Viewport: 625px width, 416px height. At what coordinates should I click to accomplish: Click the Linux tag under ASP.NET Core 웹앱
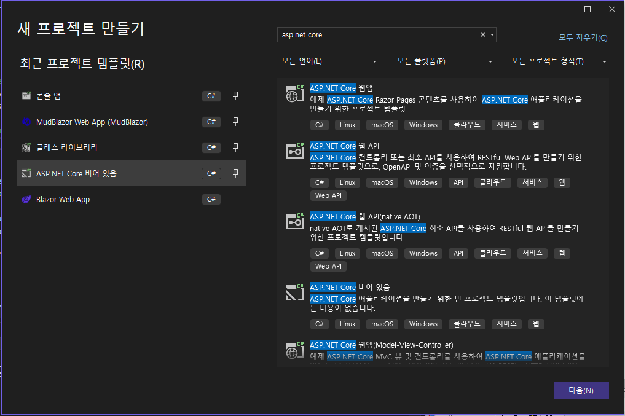[348, 125]
